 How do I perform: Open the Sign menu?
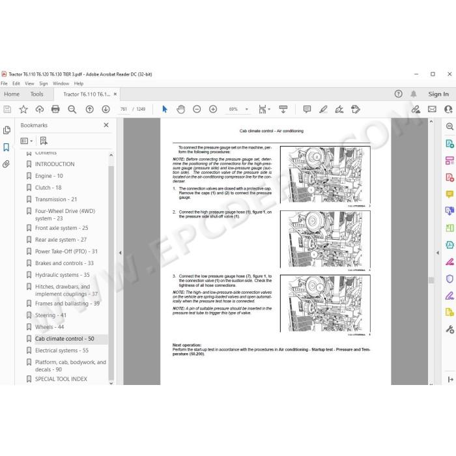44,83
